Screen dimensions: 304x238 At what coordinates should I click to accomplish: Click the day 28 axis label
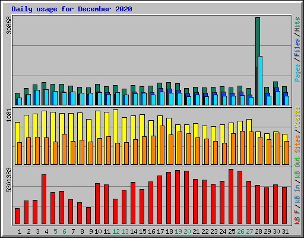pos(258,231)
